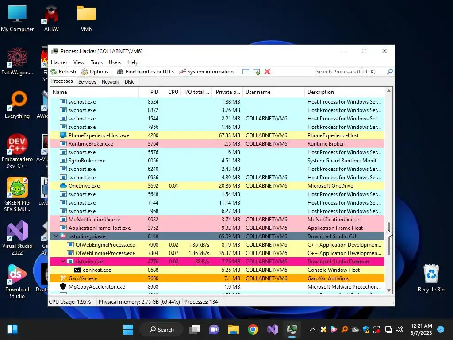The width and height of the screenshot is (453, 340).
Task: Open the View menu
Action: click(79, 62)
